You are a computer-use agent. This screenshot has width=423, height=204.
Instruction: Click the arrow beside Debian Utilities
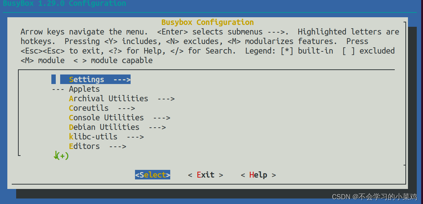[x=157, y=127]
